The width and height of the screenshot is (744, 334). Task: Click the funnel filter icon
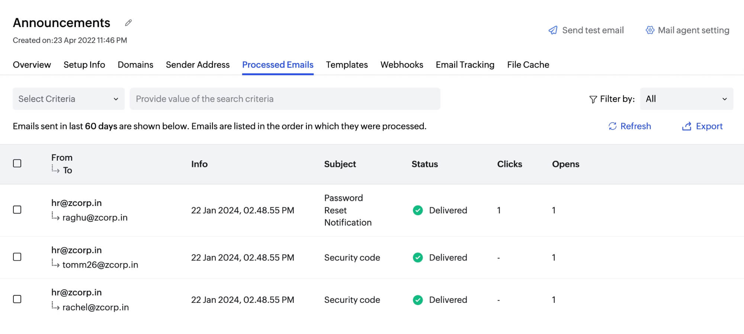593,99
